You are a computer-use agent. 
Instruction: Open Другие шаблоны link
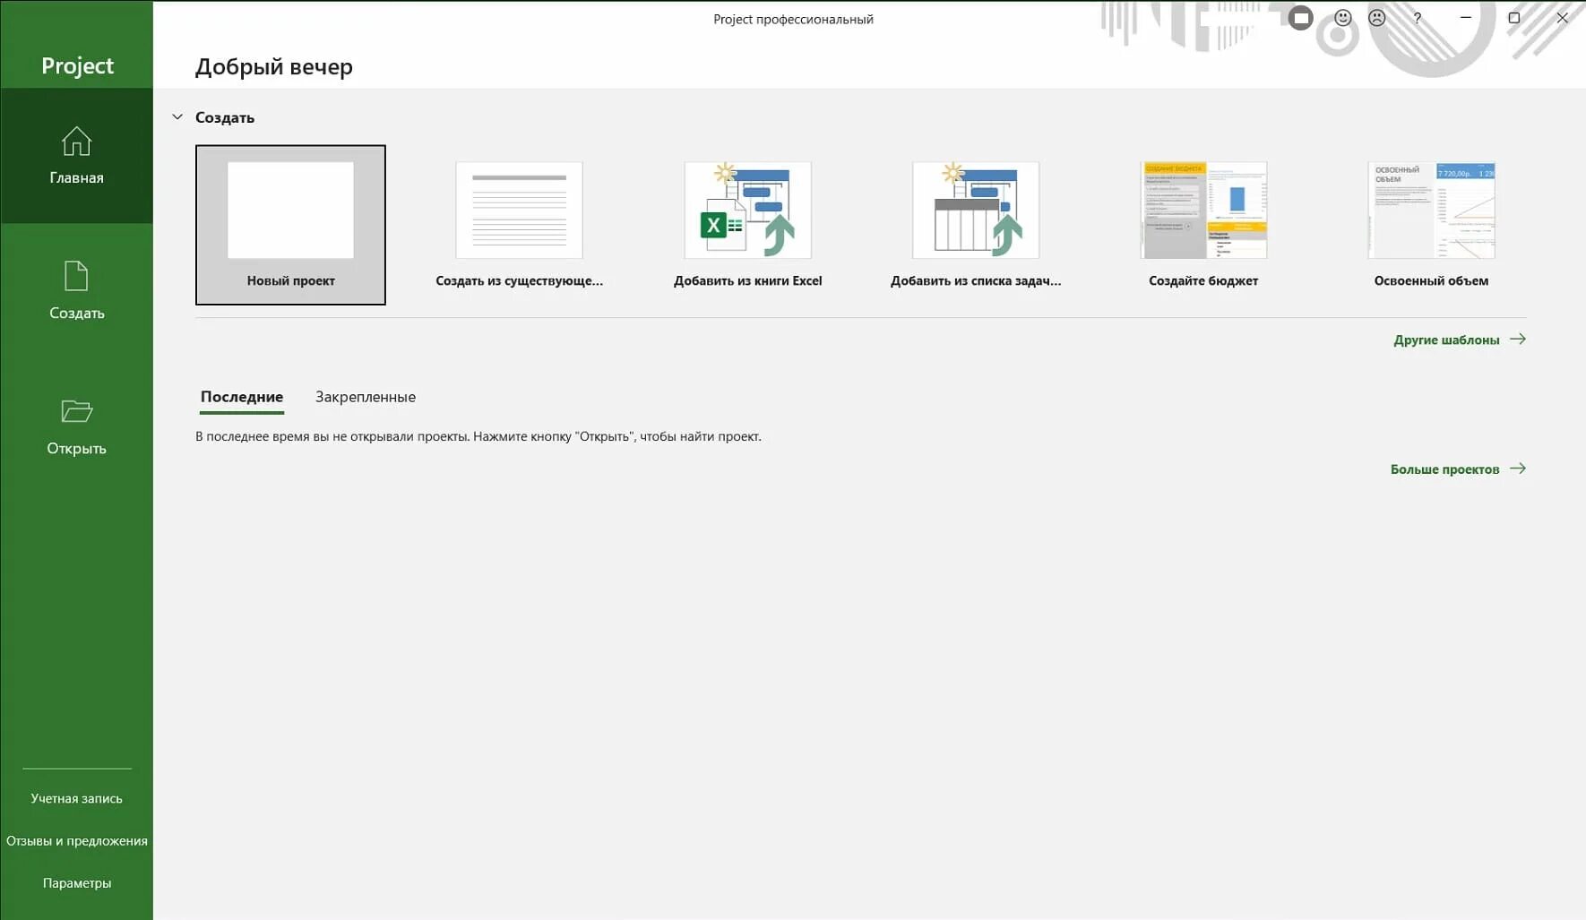click(x=1460, y=340)
